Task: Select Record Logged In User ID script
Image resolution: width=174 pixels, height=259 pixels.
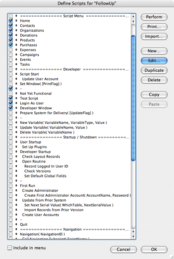Action: pyautogui.click(x=69, y=166)
